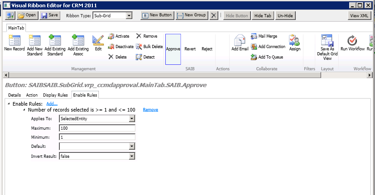Switch to the Details tab

(14, 95)
